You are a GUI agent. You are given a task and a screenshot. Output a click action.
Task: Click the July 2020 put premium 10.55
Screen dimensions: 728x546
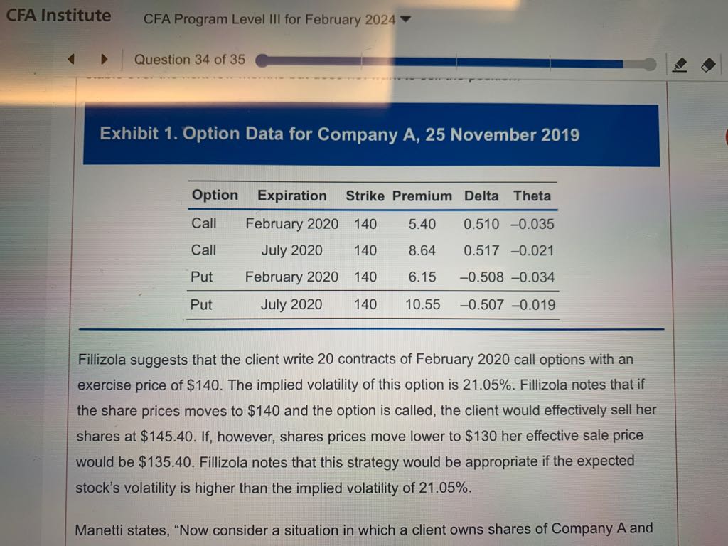pyautogui.click(x=422, y=305)
